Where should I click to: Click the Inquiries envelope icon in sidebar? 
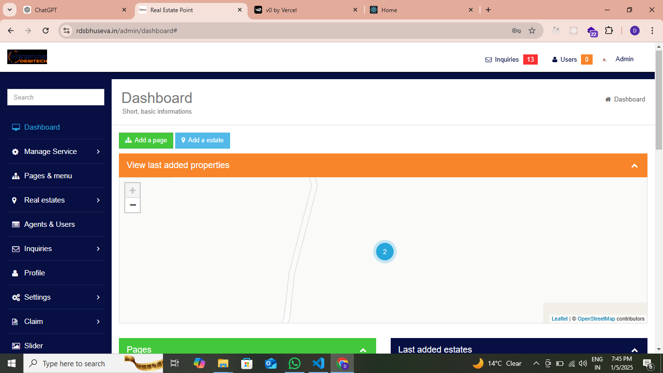[x=16, y=249]
